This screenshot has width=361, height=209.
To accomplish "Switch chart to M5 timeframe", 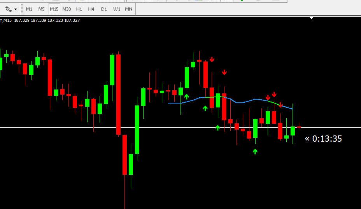I will 42,9.
